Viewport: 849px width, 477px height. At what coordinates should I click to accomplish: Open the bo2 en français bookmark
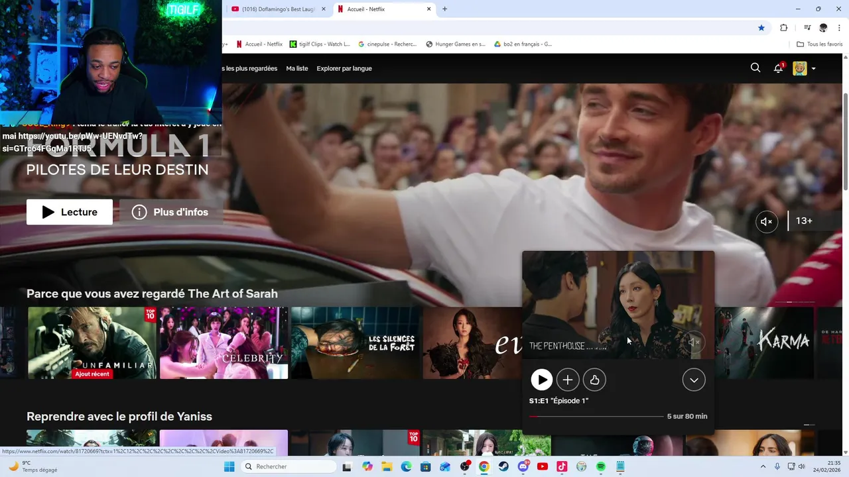point(523,44)
